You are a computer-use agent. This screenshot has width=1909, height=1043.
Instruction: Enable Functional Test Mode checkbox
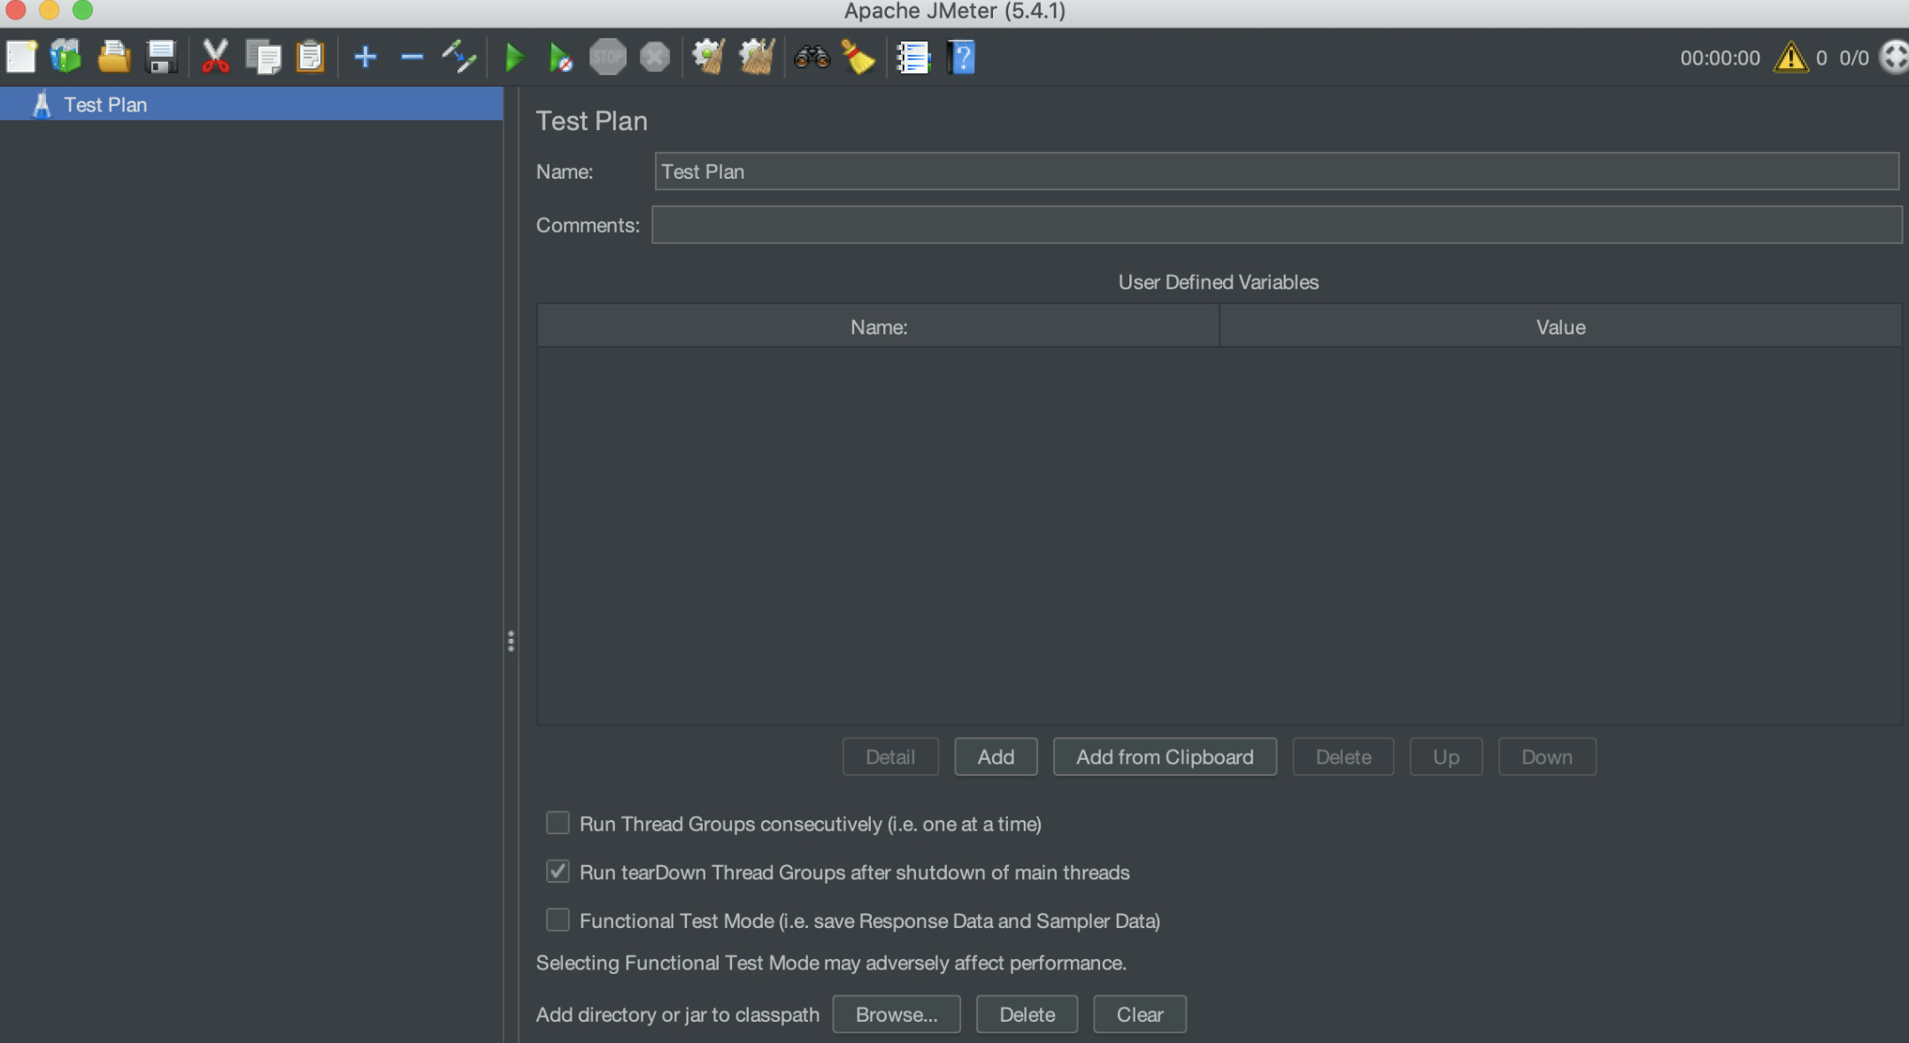(x=558, y=921)
